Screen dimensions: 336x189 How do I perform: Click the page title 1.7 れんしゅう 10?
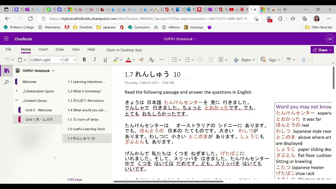pos(153,74)
